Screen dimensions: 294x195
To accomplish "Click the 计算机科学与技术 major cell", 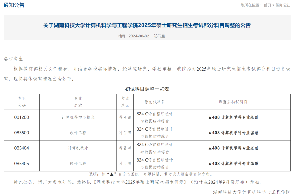I will coord(78,117).
